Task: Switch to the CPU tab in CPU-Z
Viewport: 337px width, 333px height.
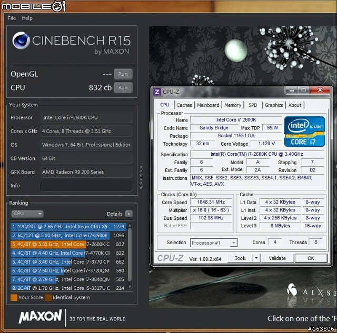Action: point(165,105)
